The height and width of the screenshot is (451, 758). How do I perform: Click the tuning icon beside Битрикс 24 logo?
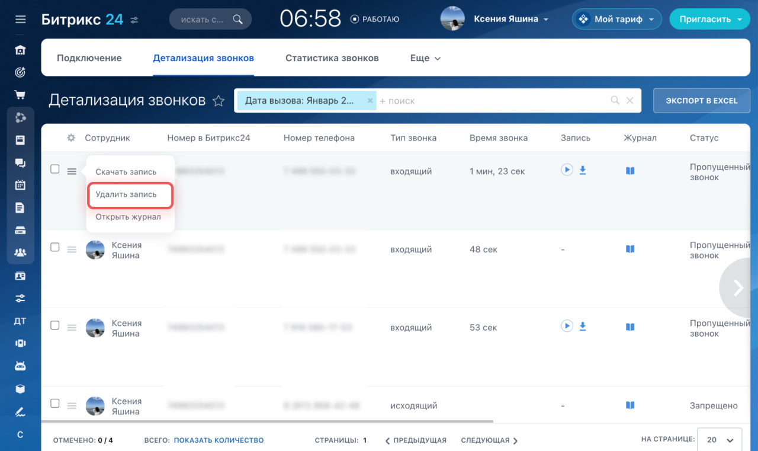point(134,20)
